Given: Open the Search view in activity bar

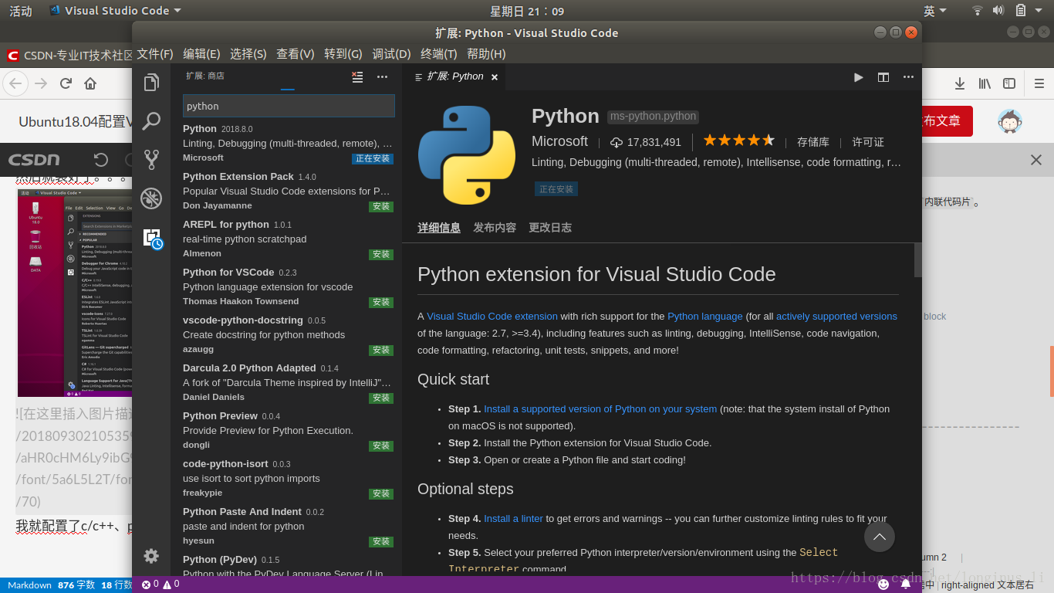Looking at the screenshot, I should coord(151,121).
